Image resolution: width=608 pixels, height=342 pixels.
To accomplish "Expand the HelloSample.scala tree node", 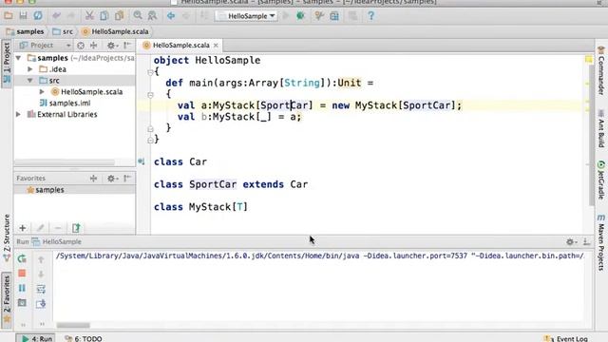I will pyautogui.click(x=42, y=91).
